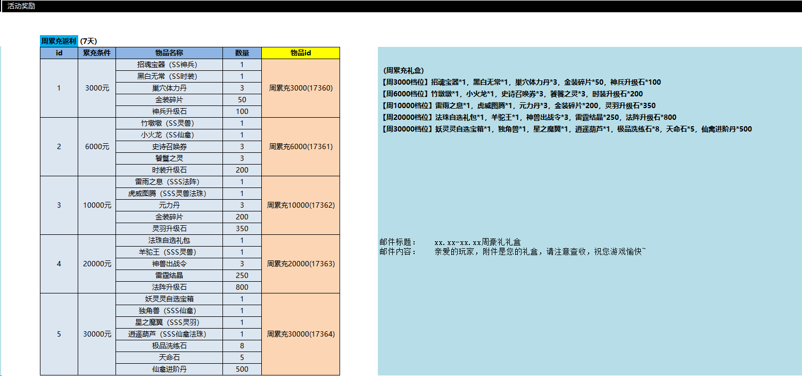Click the 法珠自选礼包 item cell
802x376 pixels.
(x=169, y=240)
